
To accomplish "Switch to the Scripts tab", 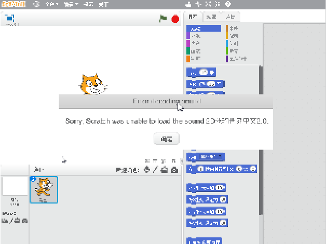I will tap(193, 17).
